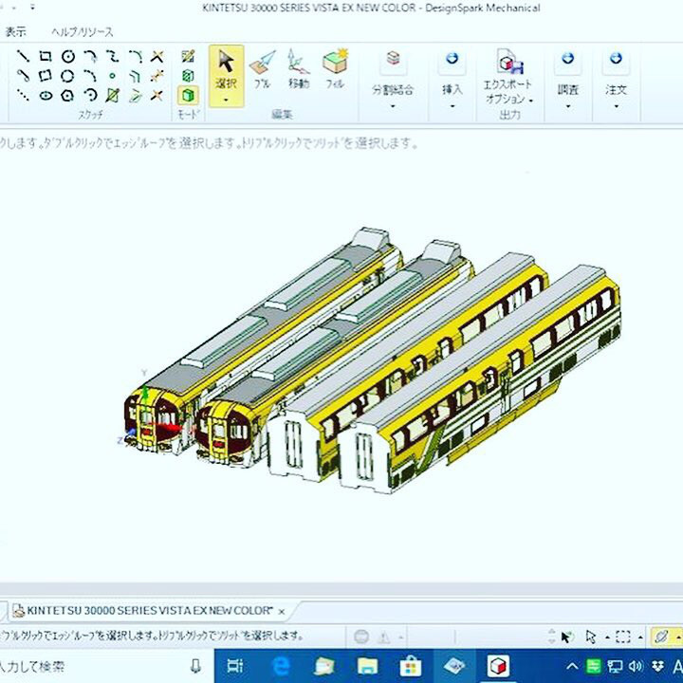Select the Create Rounded Corner tool
The width and height of the screenshot is (683, 683).
click(136, 56)
